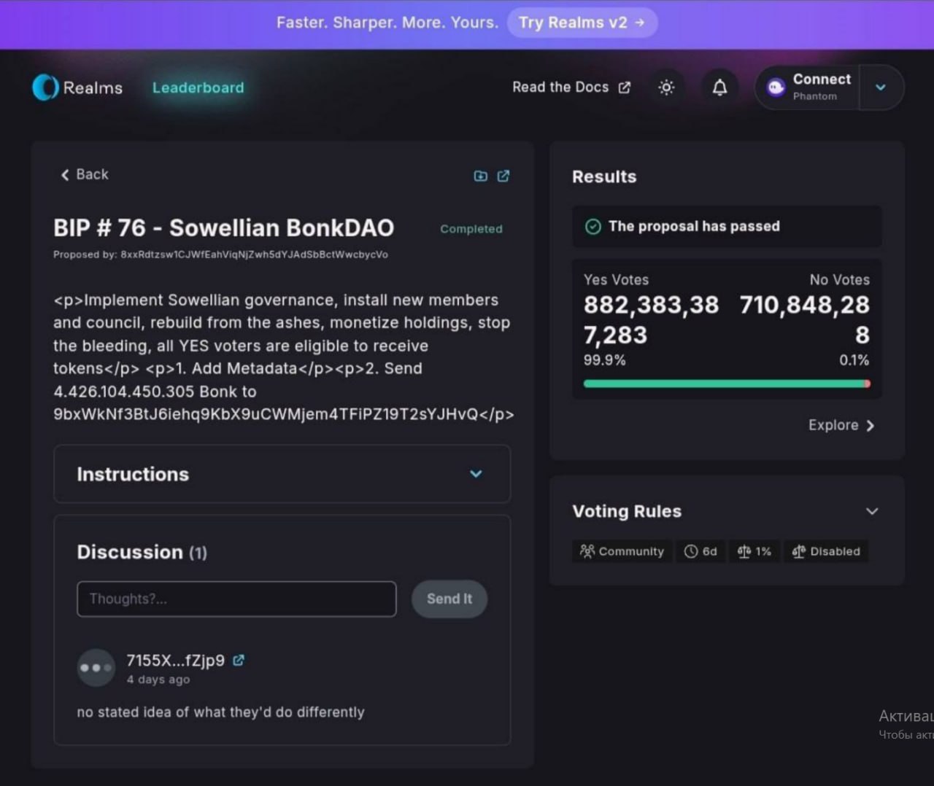Open proposal in new tab icon
Screen dimensions: 934x786
tap(503, 176)
